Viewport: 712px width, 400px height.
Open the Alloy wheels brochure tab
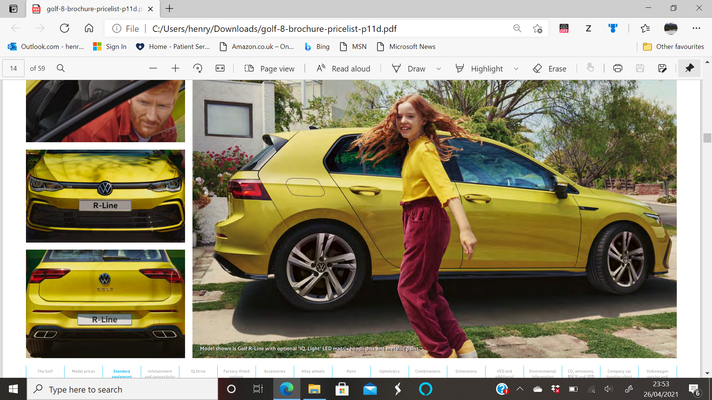coord(313,371)
